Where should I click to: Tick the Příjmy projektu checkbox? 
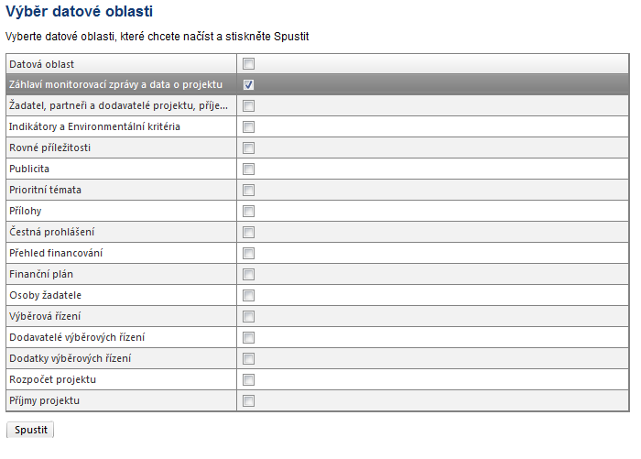coord(248,401)
